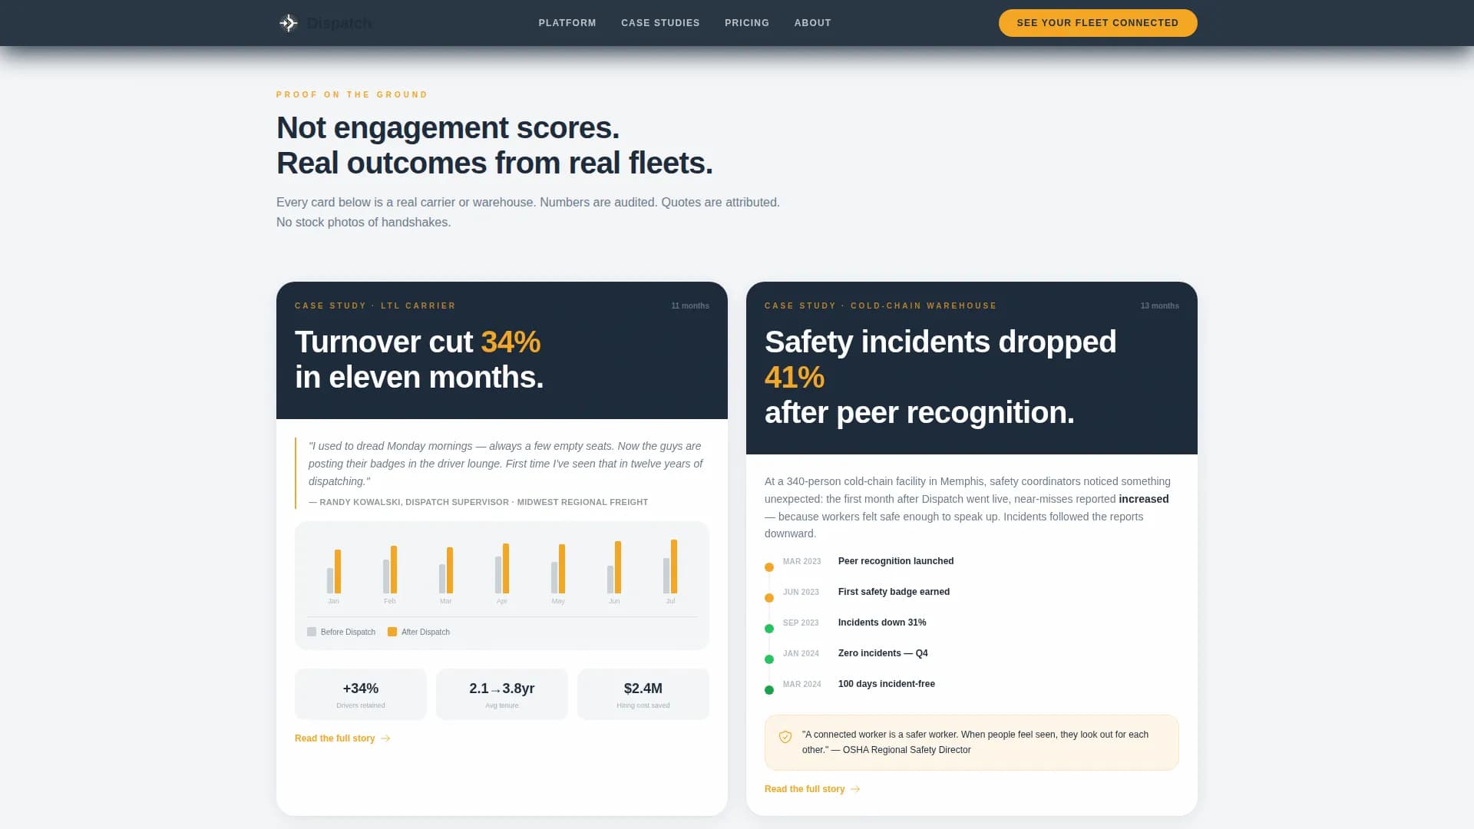Open the Platform menu item
Viewport: 1474px width, 829px height.
567,22
